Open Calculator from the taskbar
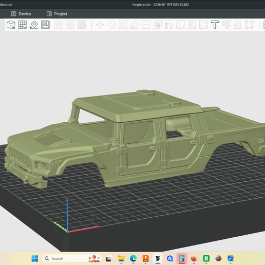The height and width of the screenshot is (265, 265). (182, 258)
